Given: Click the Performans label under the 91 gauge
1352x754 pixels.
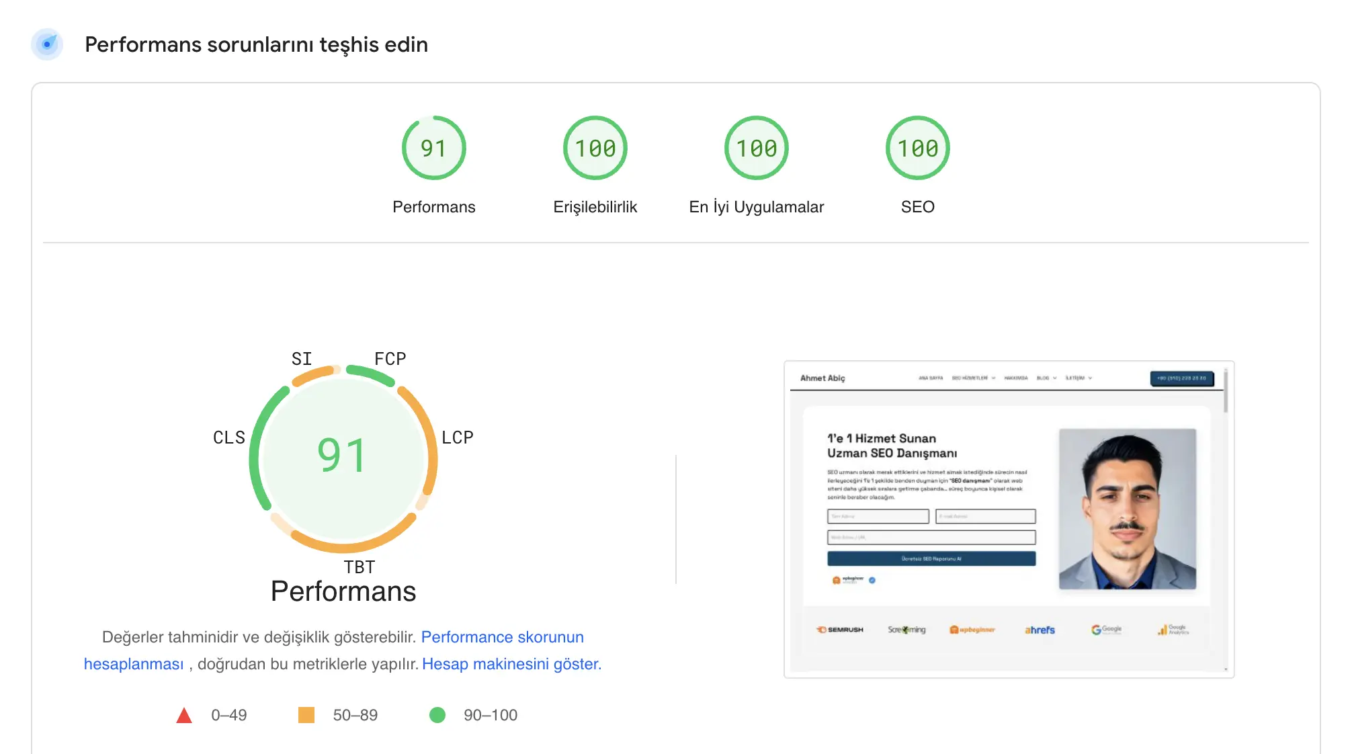Looking at the screenshot, I should [433, 207].
